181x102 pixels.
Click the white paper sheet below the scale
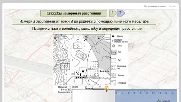pos(94,96)
